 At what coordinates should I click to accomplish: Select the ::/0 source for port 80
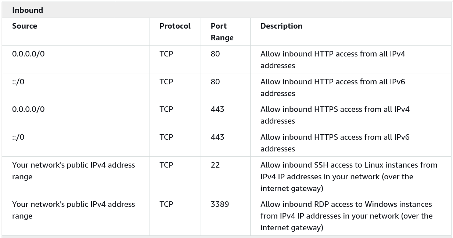coord(18,82)
